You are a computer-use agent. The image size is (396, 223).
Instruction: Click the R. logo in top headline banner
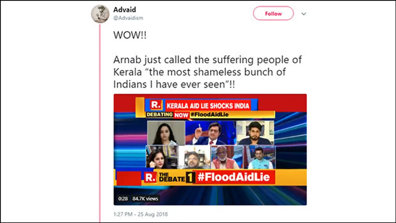coord(156,105)
